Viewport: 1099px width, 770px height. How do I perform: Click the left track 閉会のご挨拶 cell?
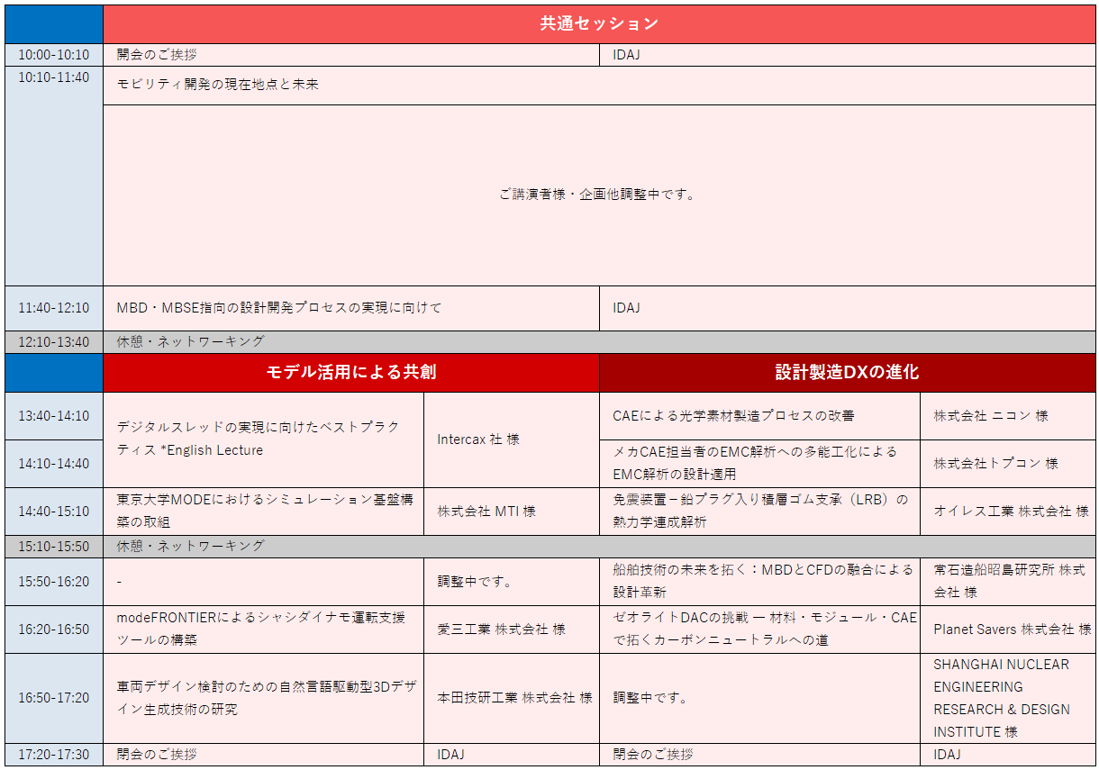click(263, 755)
